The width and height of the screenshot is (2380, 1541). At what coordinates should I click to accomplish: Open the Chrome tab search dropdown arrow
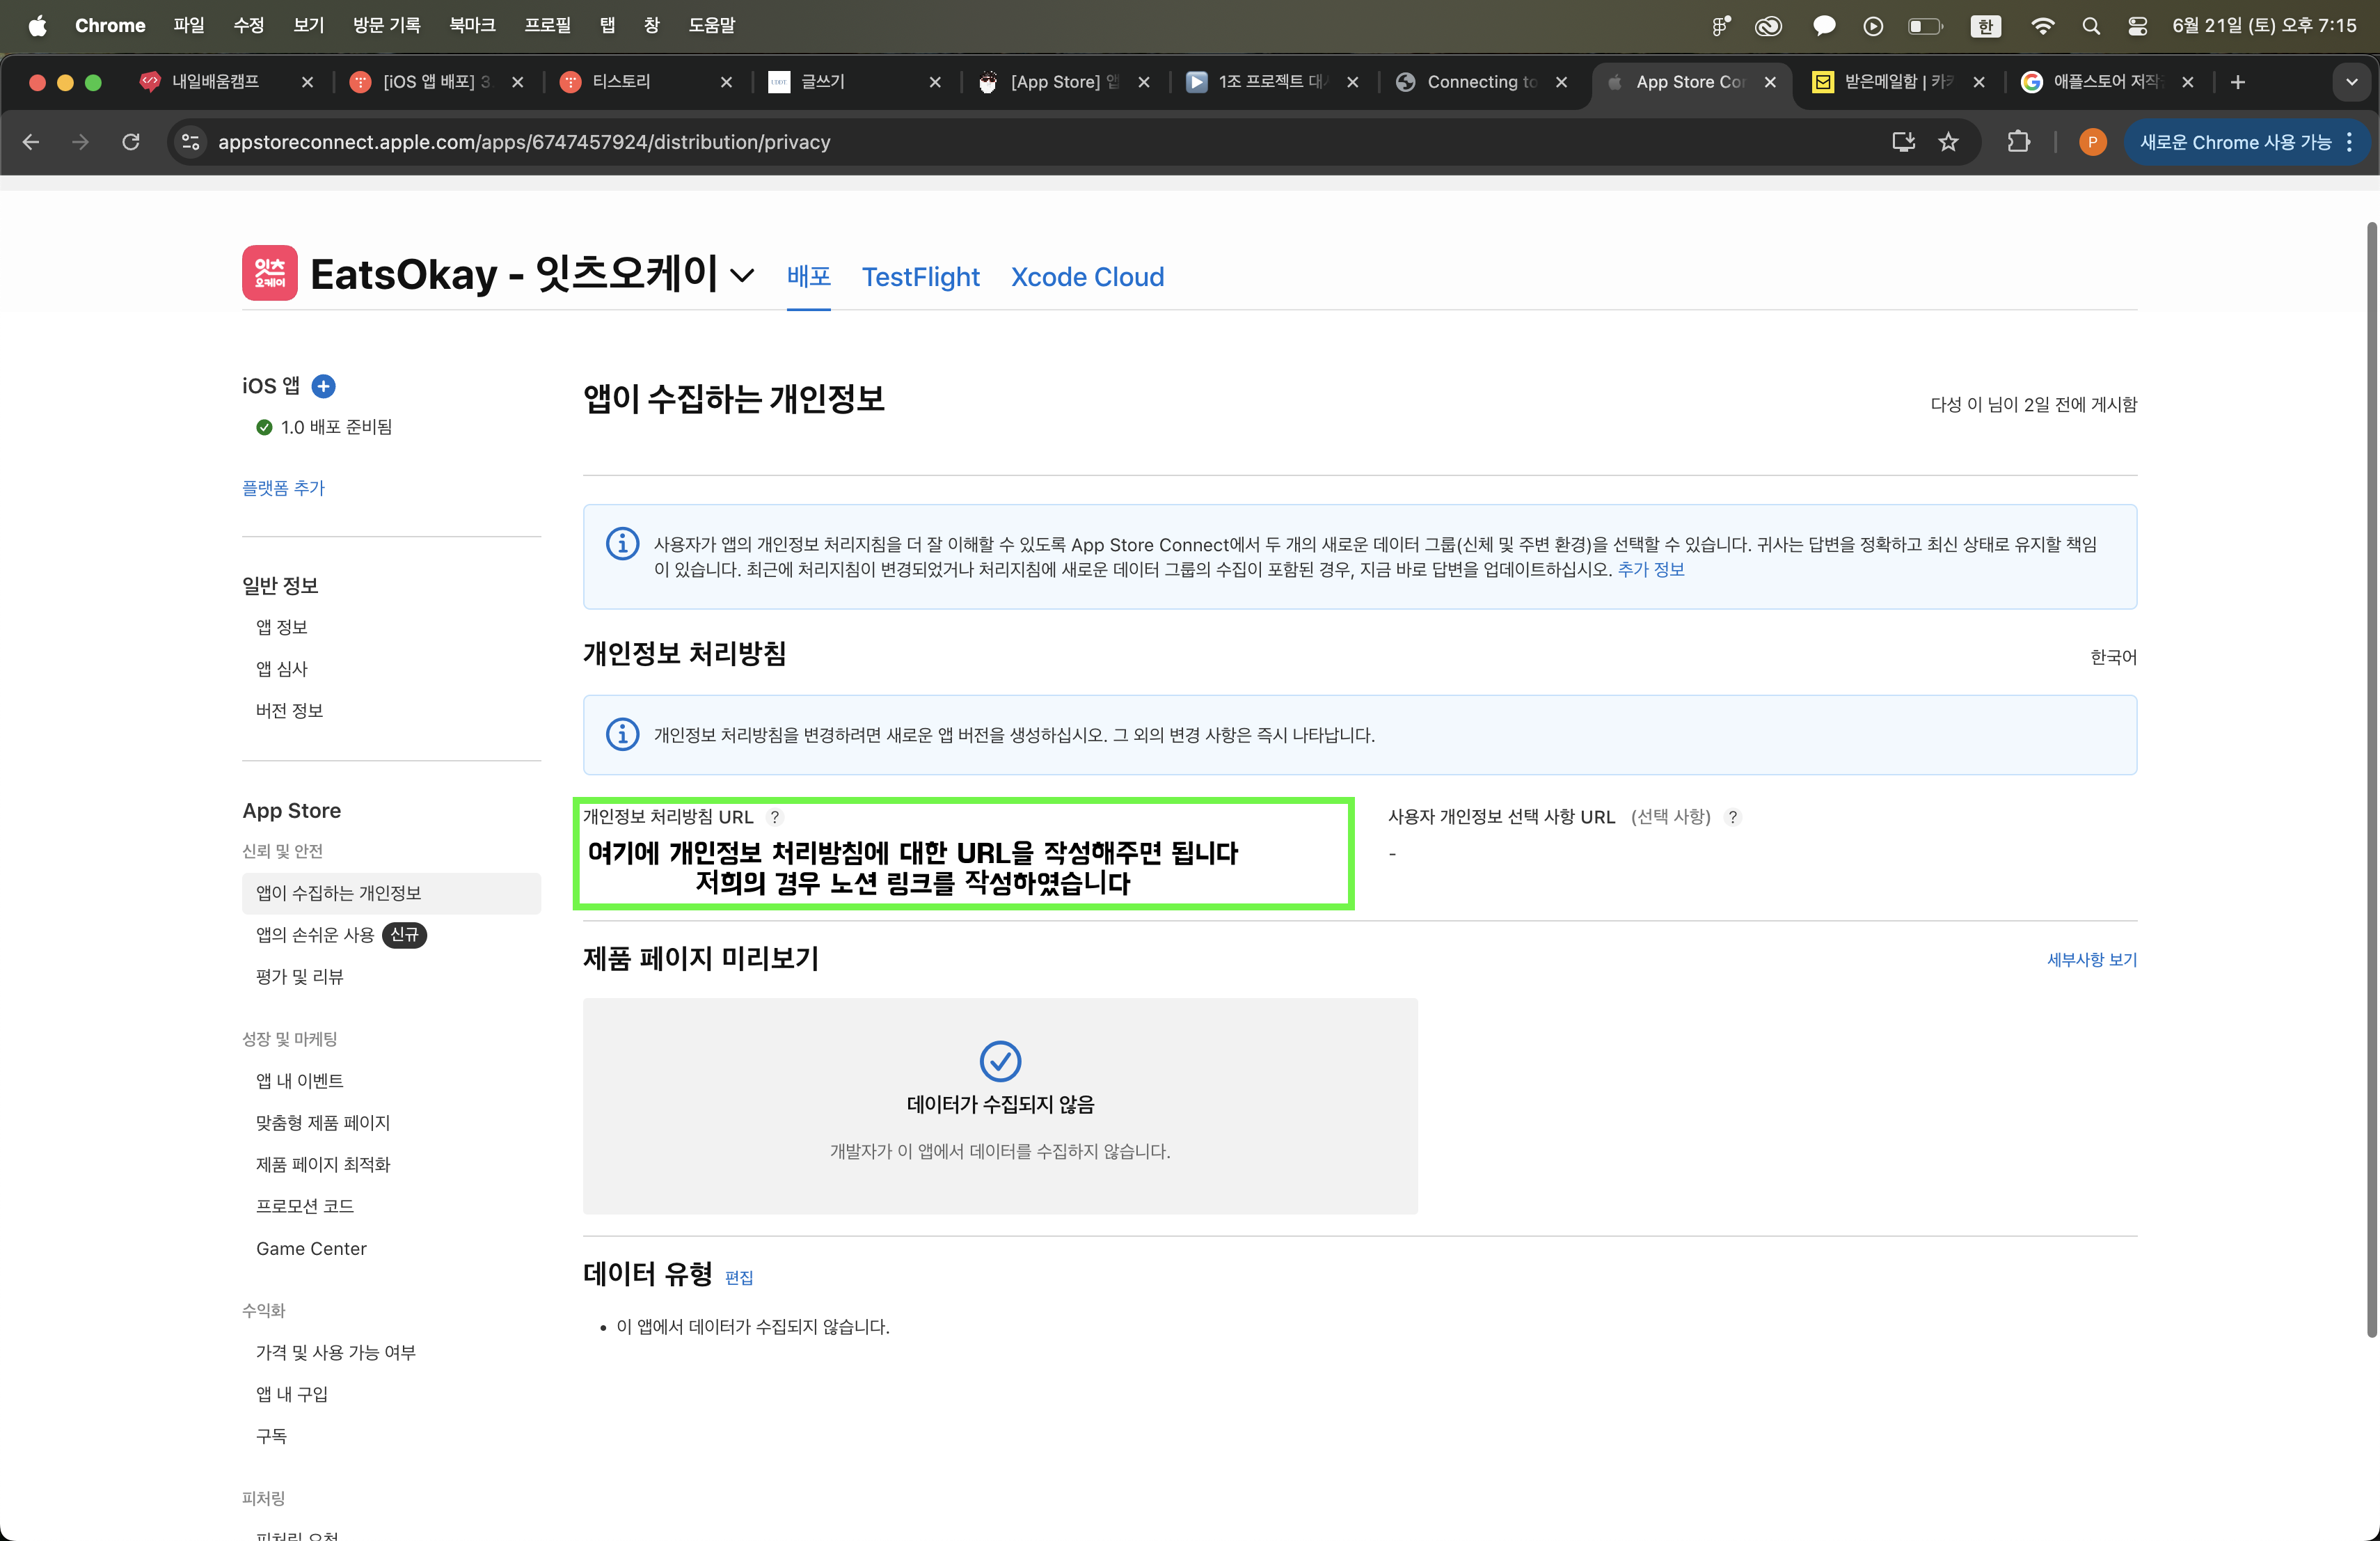(2351, 82)
